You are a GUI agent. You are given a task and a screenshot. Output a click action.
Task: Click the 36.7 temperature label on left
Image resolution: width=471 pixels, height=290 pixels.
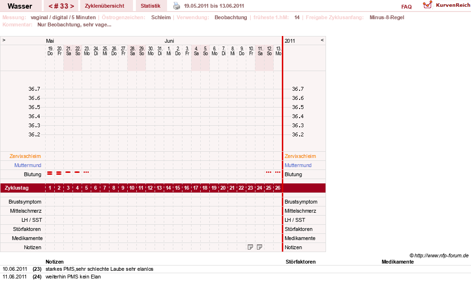(x=34, y=89)
